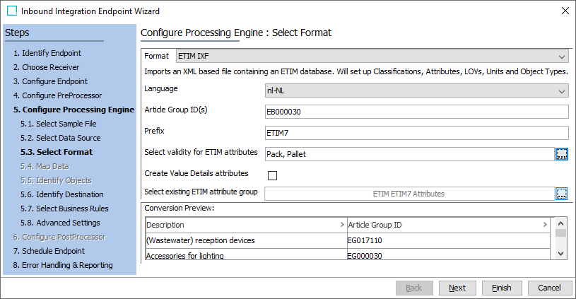Click the wizard window icon in title bar
576x299 pixels.
coord(11,11)
